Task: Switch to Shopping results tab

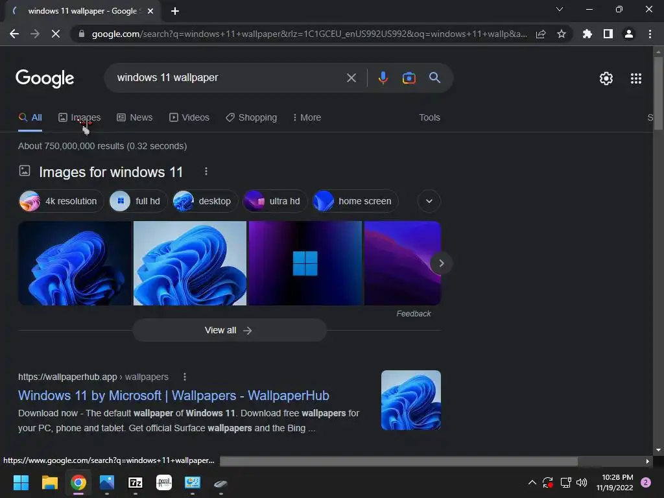Action: click(x=251, y=117)
